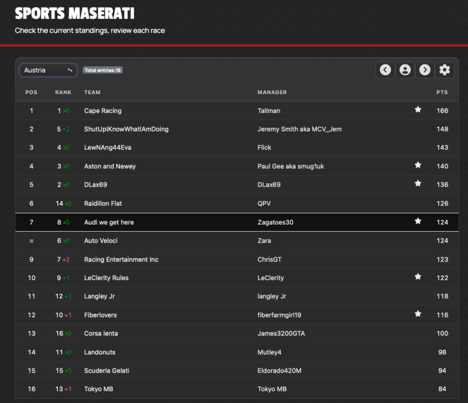Screen dimensions: 468x403
Task: Click the SPORTS MASERATI heading
Action: 75,13
